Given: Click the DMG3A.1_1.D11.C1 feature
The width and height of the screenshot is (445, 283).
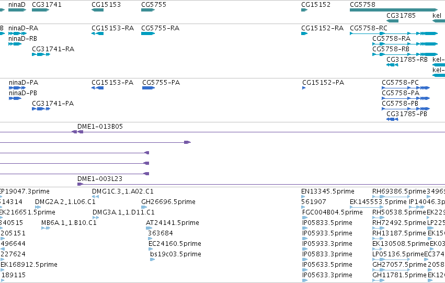Looking at the screenshot, I should (123, 212).
